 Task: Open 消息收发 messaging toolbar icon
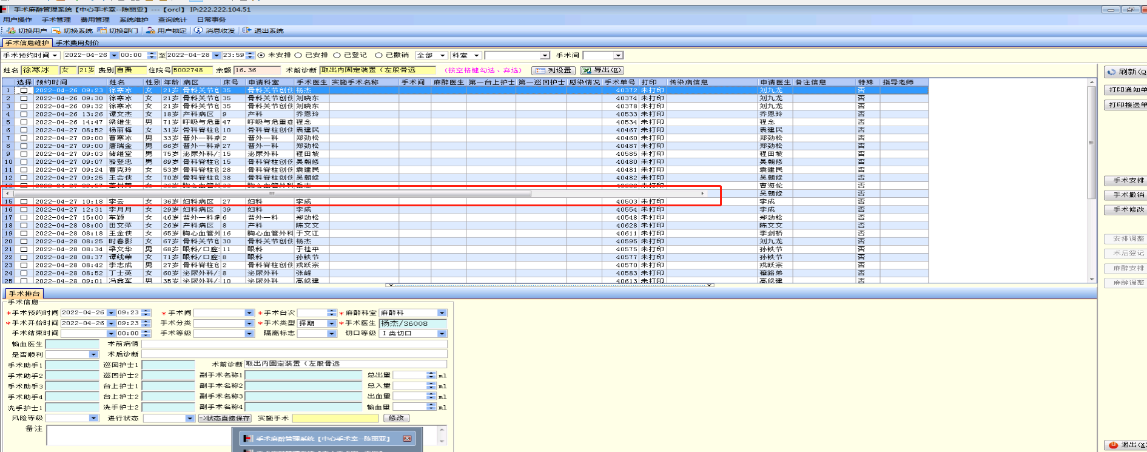click(x=198, y=30)
